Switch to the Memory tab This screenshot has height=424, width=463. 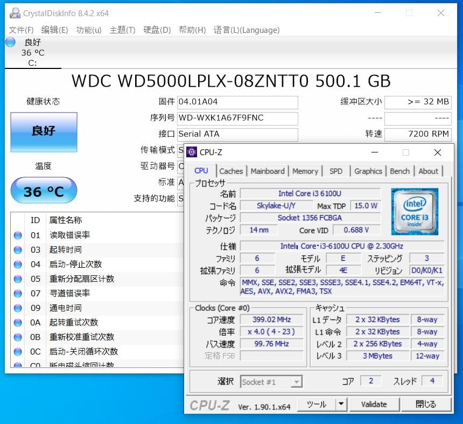coord(305,171)
